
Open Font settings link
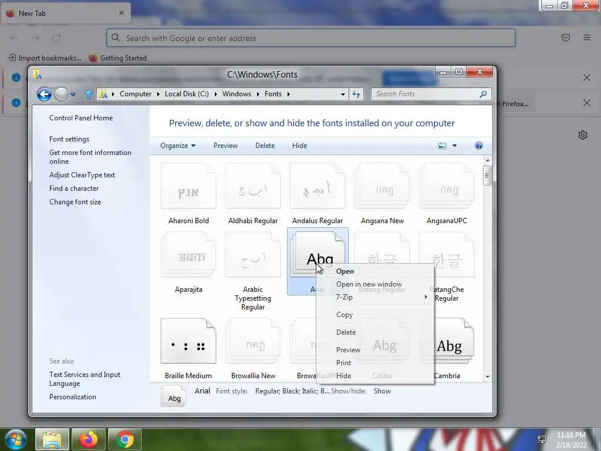(69, 139)
